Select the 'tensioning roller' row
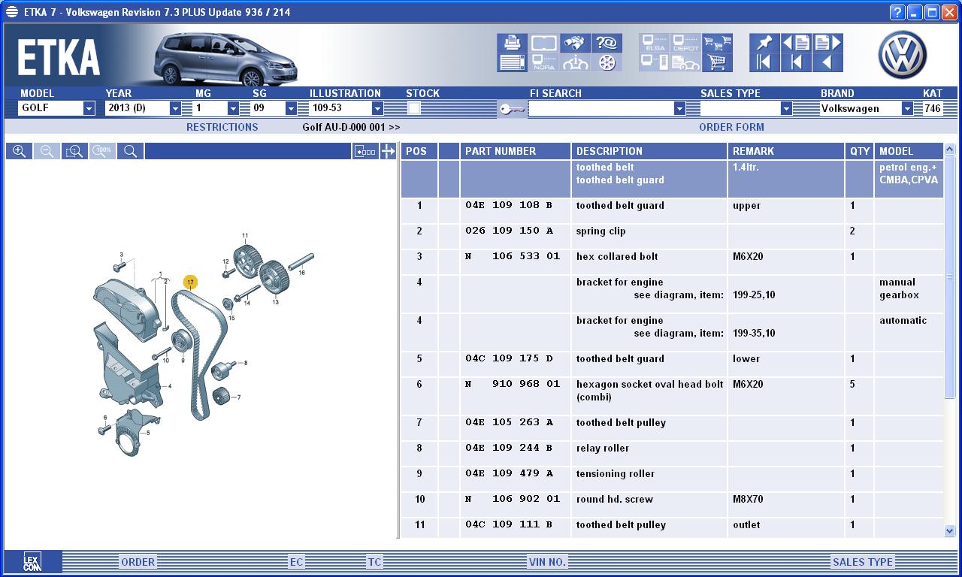Screen dimensions: 962x577 point(672,479)
